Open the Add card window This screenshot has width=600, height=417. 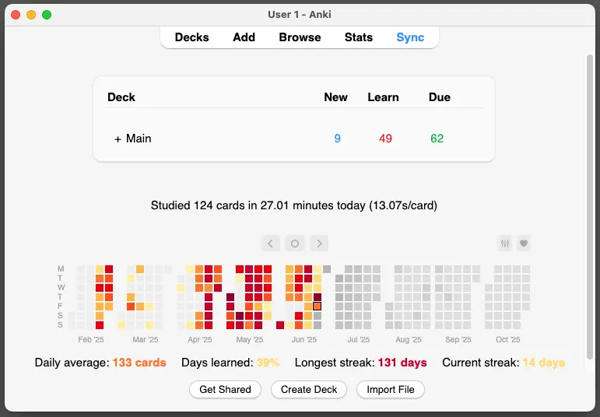[x=244, y=37]
